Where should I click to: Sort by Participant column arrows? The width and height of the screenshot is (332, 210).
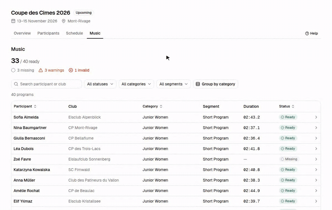click(x=35, y=106)
